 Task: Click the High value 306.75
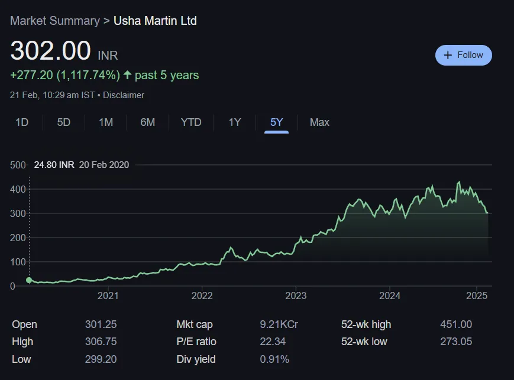101,342
